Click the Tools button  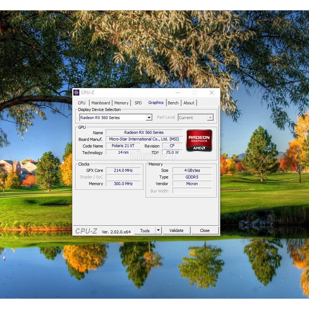pos(145,230)
